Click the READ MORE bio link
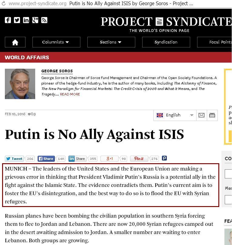Image resolution: width=232 pixels, height=245 pixels. [70, 94]
